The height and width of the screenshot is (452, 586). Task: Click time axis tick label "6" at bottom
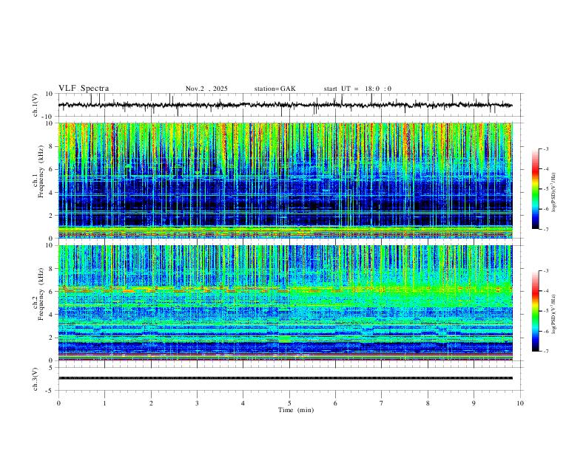click(335, 403)
